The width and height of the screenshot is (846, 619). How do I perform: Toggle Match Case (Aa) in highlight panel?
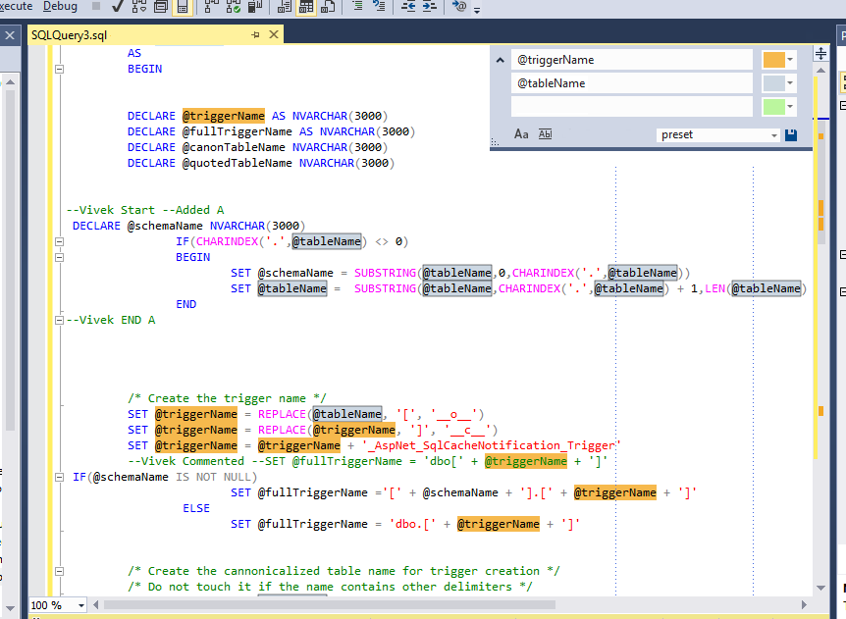coord(521,134)
